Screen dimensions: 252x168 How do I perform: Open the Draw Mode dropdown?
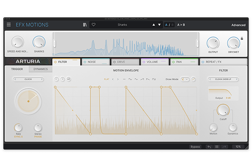coord(184,79)
